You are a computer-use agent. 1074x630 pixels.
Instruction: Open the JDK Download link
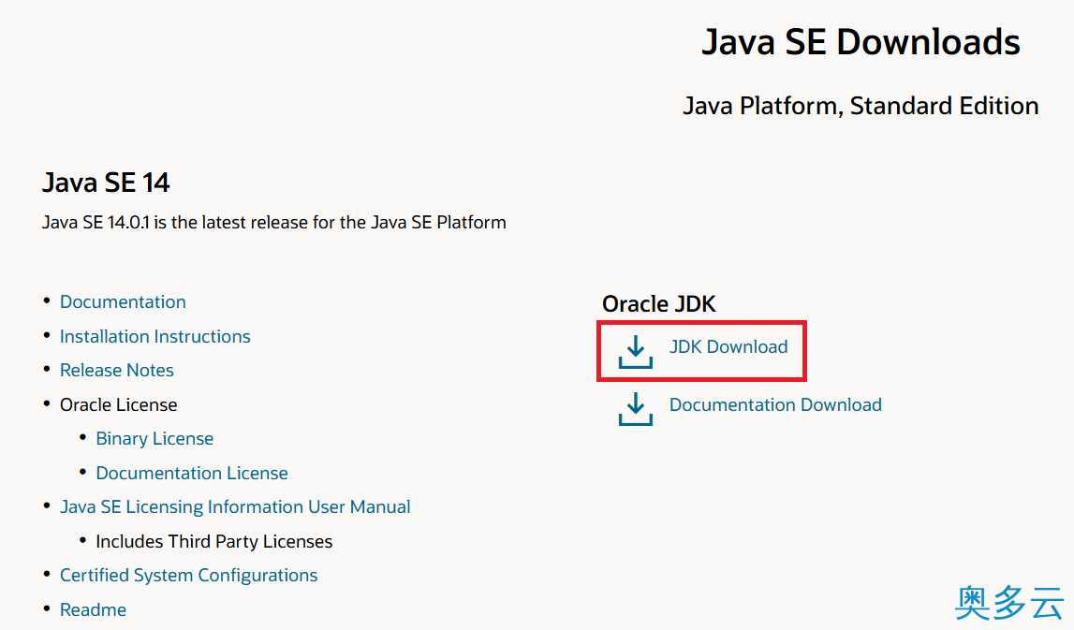(x=728, y=346)
